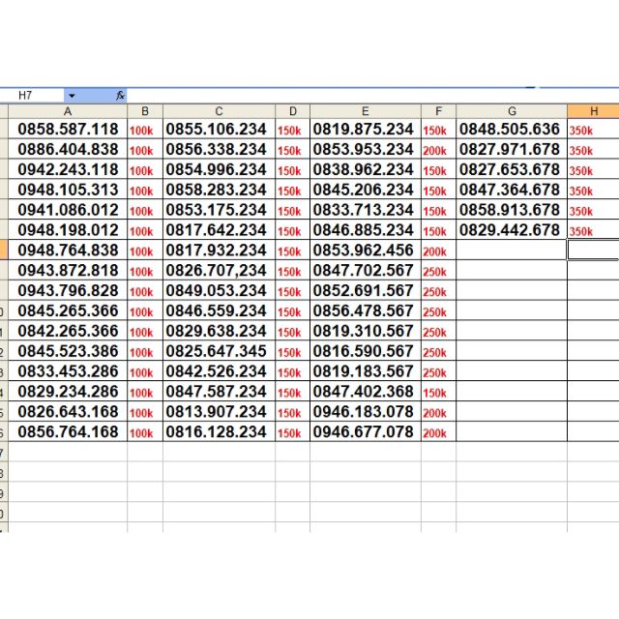Select cell with number 0855.106.234
Screen dimensions: 619x619
(x=219, y=130)
